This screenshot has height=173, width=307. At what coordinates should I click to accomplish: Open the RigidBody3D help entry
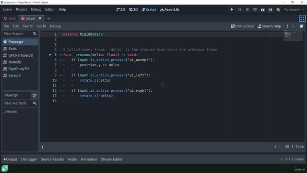pos(20,69)
